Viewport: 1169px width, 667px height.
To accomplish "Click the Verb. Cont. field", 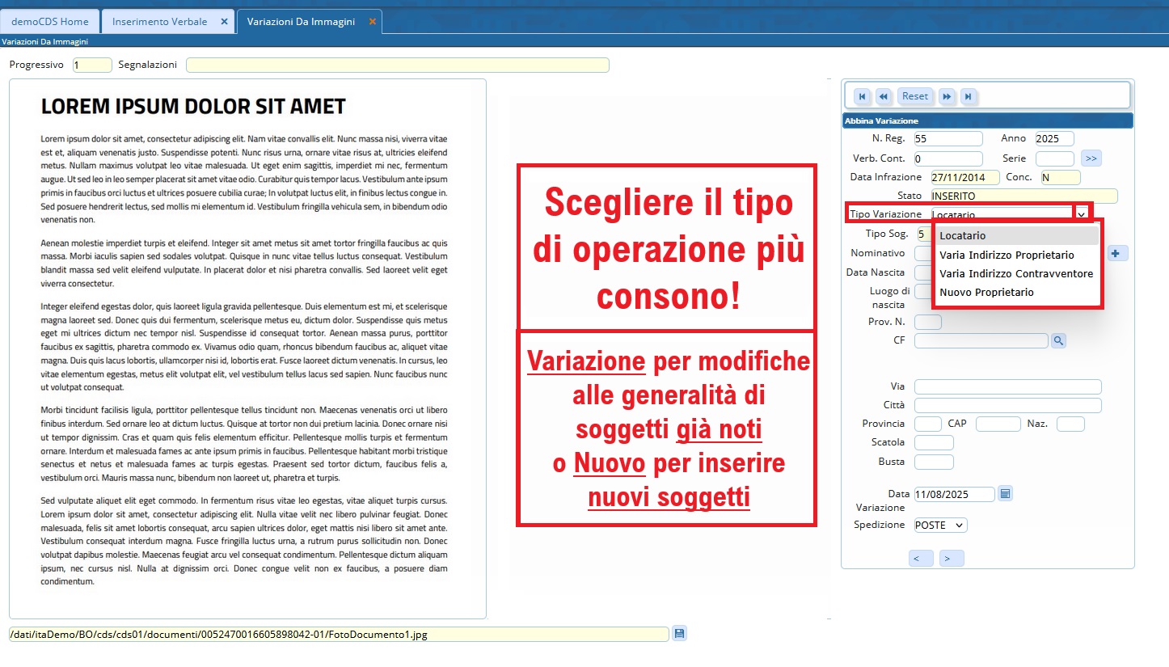I will coord(948,158).
